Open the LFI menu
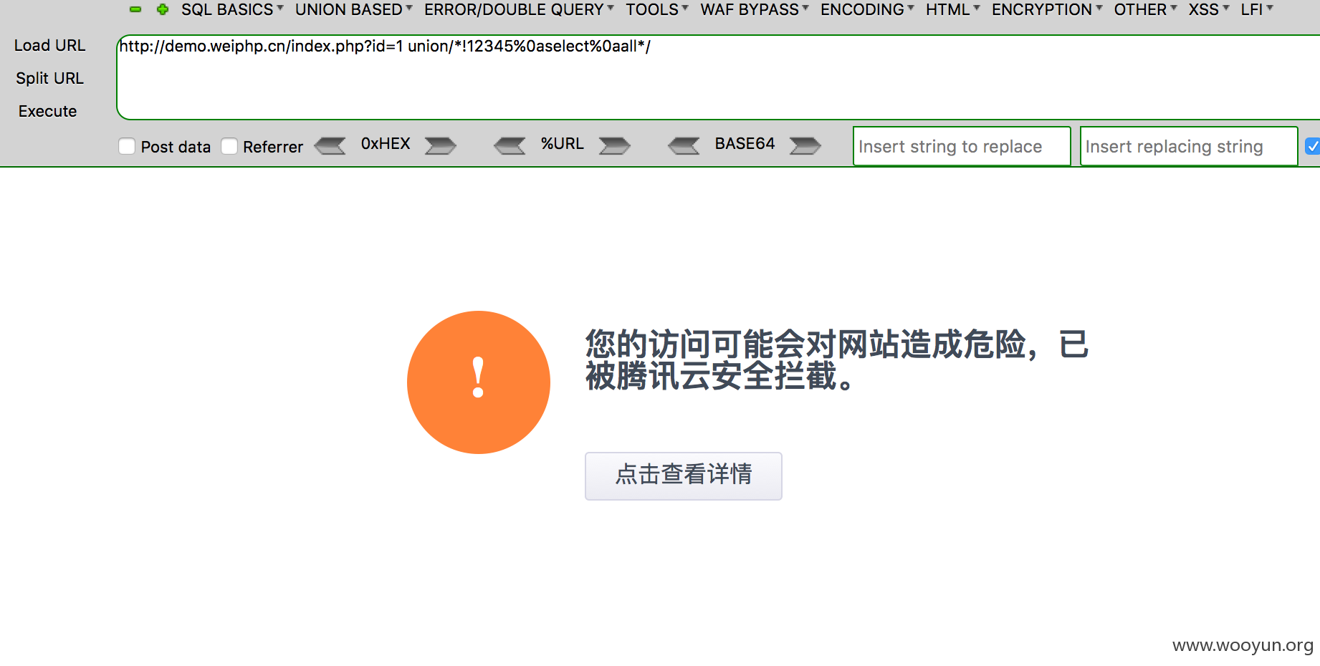 [x=1257, y=9]
